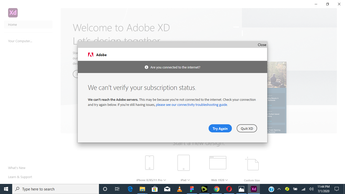This screenshot has height=194, width=345.
Task: Open Figma from the taskbar
Action: point(192,189)
